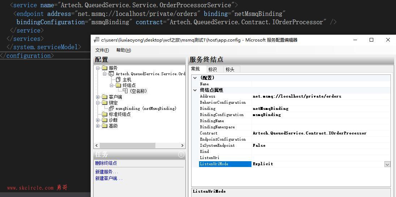
Task: Click the EndpointConfiguration value field
Action: pyautogui.click(x=321, y=140)
